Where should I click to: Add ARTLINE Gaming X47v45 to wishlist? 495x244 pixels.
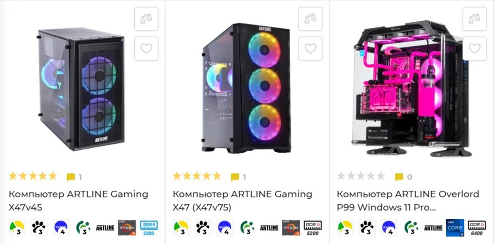[x=146, y=49]
